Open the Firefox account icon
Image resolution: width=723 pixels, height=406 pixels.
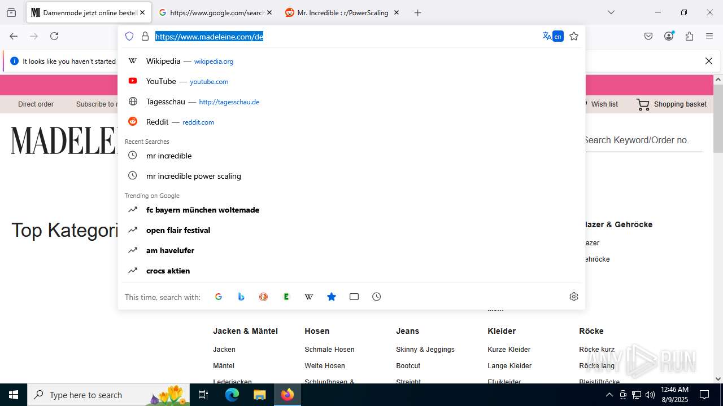click(669, 36)
